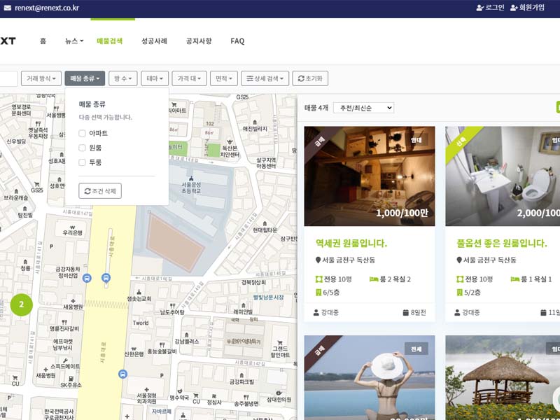Click the 초기화 reset button
Viewport: 560px width, 420px height.
point(310,78)
